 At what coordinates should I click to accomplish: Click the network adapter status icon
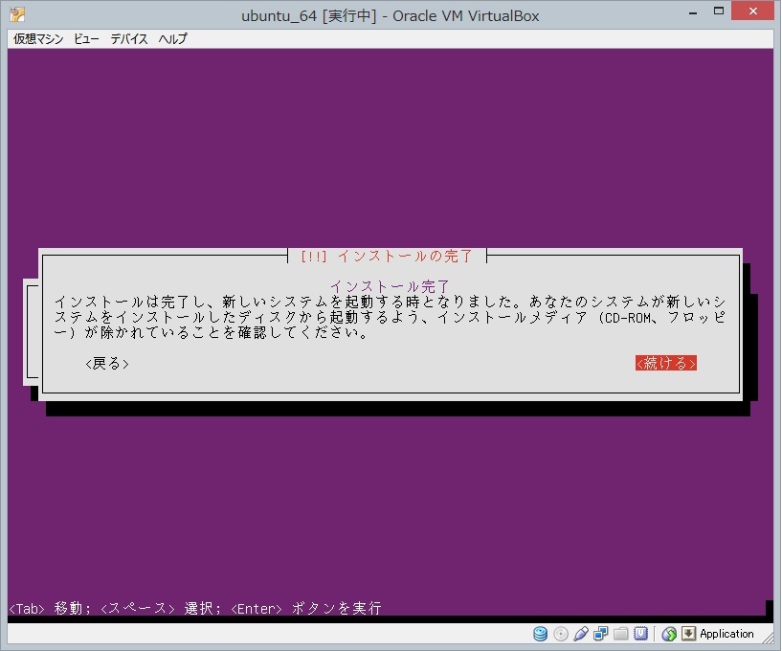[600, 634]
